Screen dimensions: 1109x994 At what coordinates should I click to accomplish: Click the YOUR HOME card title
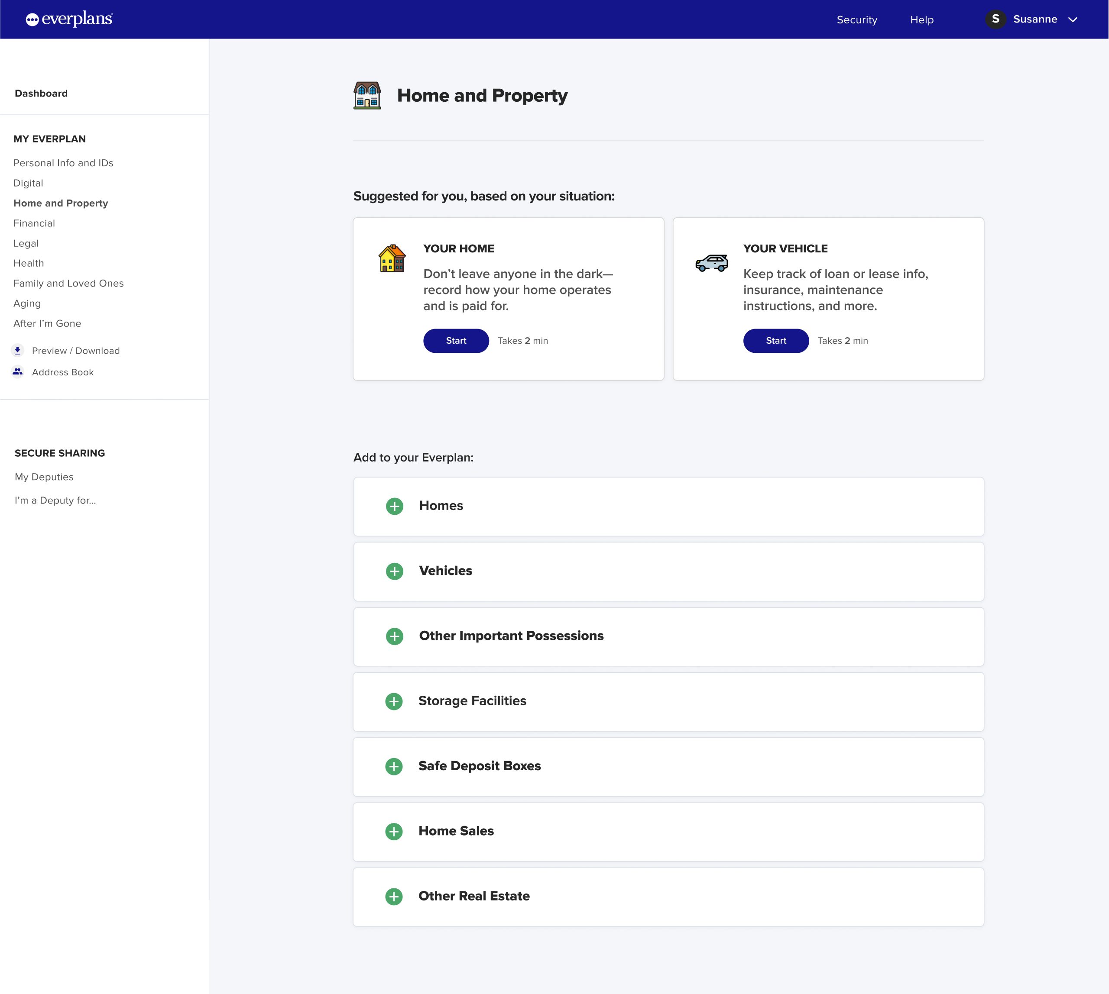(459, 248)
